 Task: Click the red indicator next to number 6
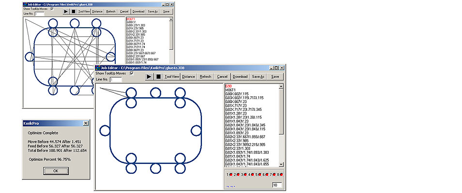click(x=267, y=175)
